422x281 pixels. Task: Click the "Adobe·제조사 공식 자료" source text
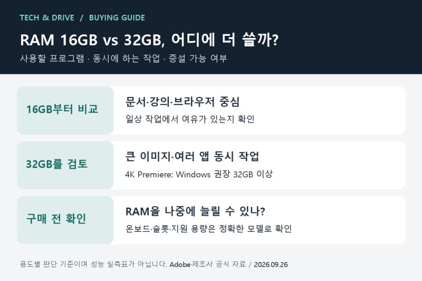pos(208,264)
